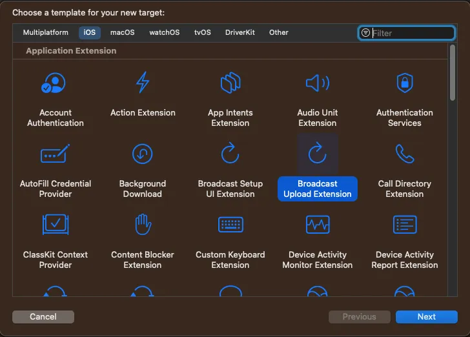The width and height of the screenshot is (470, 337).
Task: Pick the Content Blocker Extension hand icon
Action: click(143, 224)
